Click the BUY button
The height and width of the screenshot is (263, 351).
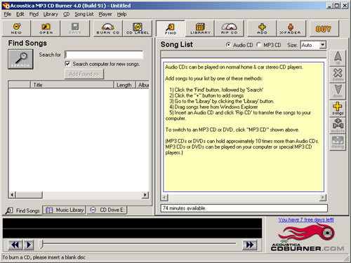(x=324, y=29)
